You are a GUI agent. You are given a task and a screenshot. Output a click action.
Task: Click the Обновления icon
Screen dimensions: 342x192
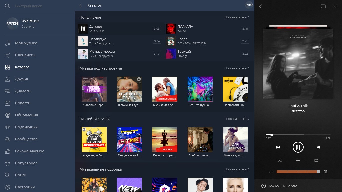tap(8, 115)
